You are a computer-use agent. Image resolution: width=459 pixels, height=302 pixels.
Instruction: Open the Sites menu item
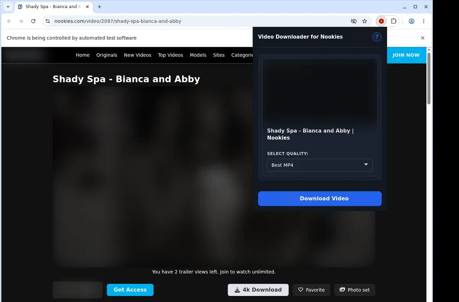[219, 55]
